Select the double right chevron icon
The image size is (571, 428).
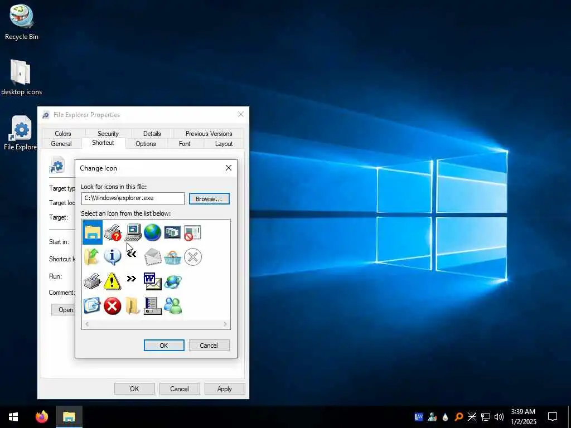132,279
